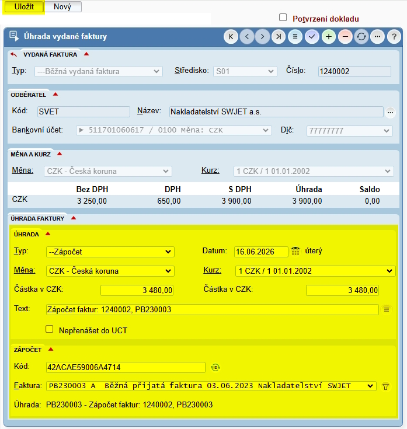Viewport: 407px width, 429px height.
Task: Click the Kód field containing SVET
Action: click(x=84, y=111)
